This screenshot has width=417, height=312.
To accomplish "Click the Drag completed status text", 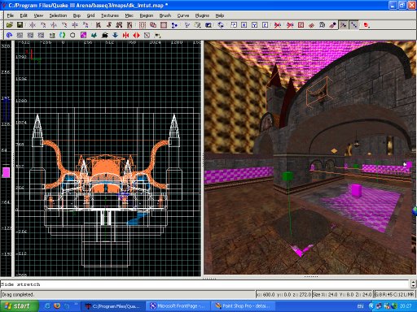I will (x=18, y=294).
